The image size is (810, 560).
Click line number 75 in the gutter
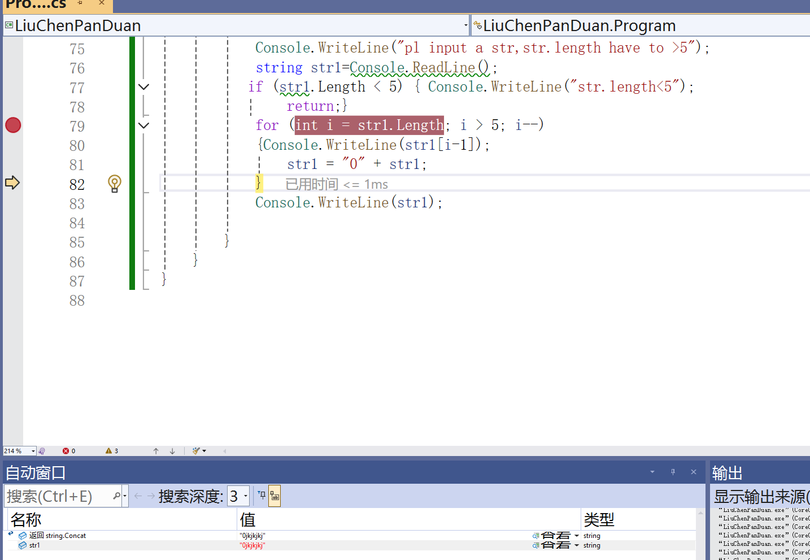coord(77,49)
